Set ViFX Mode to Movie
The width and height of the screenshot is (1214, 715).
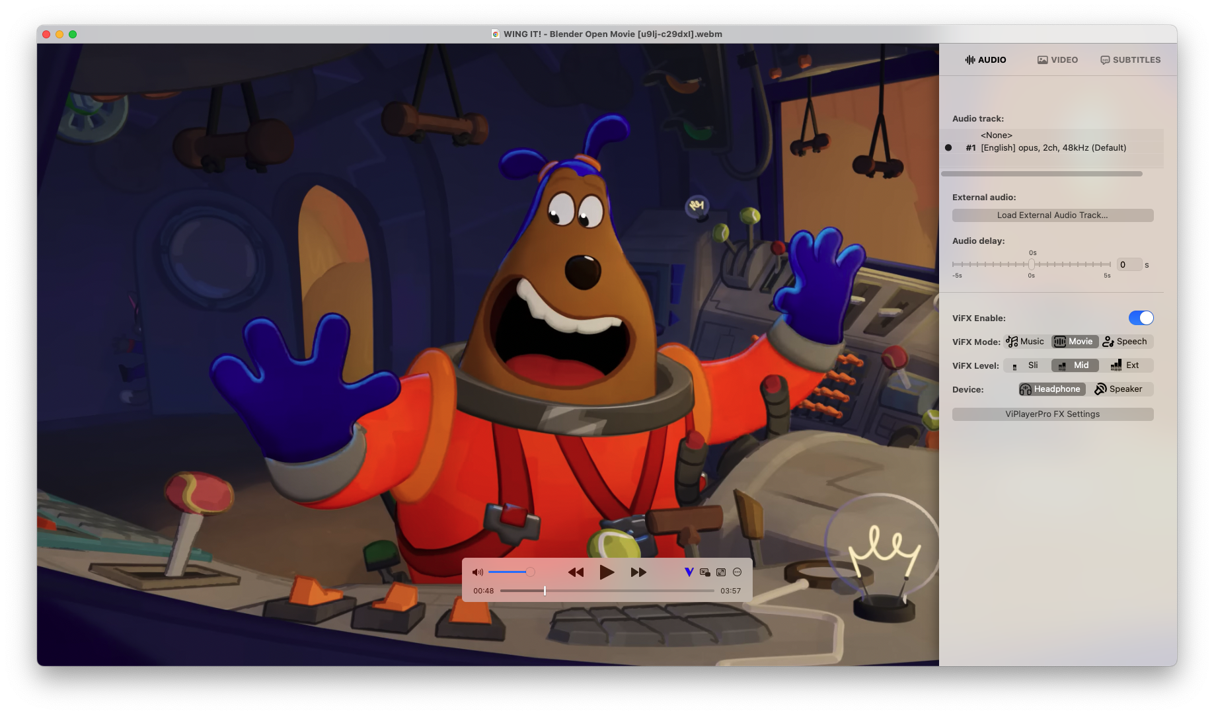tap(1075, 342)
